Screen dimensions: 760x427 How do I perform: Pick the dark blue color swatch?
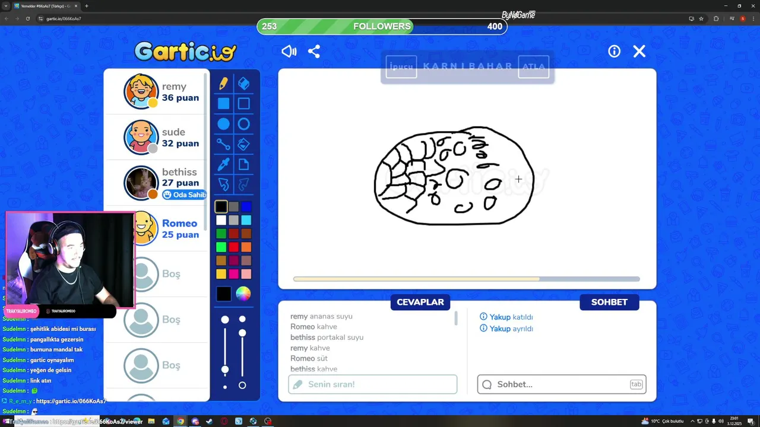(246, 206)
